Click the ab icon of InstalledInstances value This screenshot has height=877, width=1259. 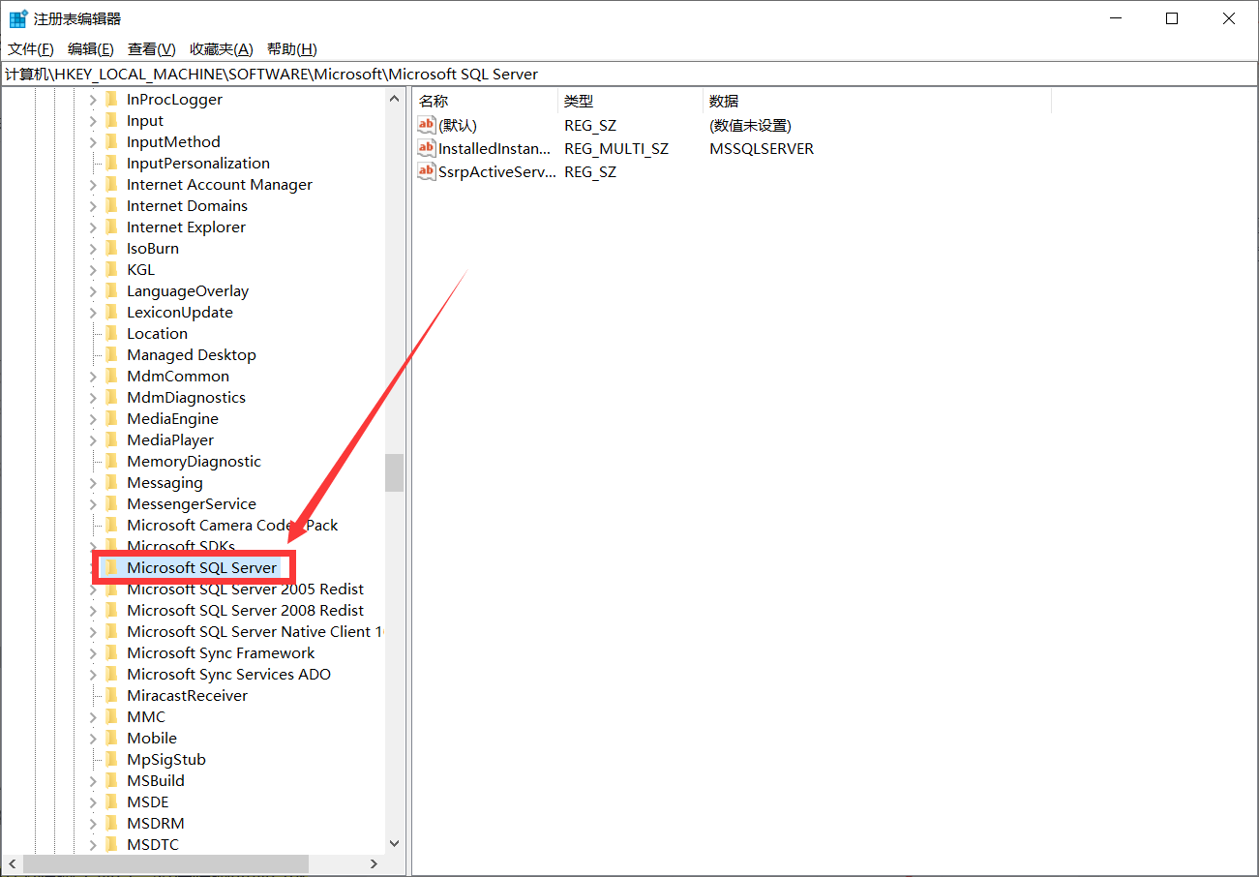427,148
